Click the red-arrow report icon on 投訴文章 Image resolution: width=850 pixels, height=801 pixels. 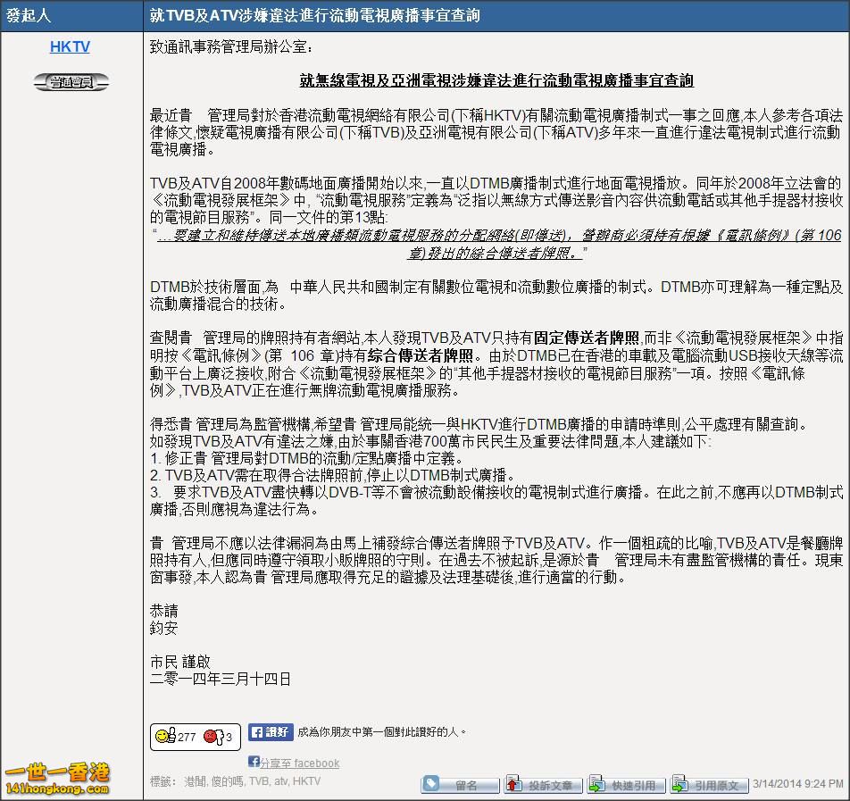coord(513,783)
